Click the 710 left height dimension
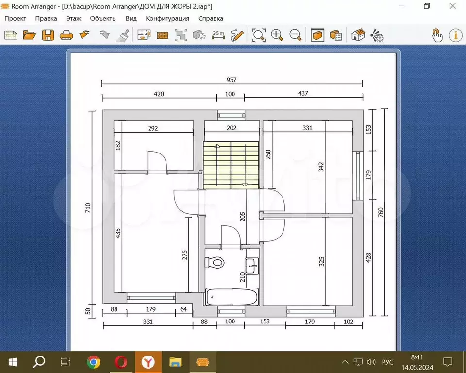 [x=88, y=207]
